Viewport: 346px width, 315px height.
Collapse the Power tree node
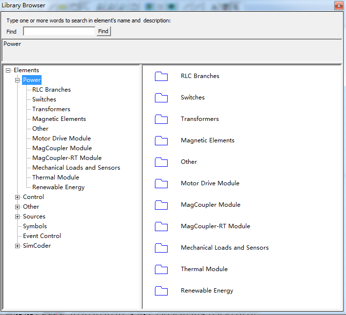click(17, 80)
